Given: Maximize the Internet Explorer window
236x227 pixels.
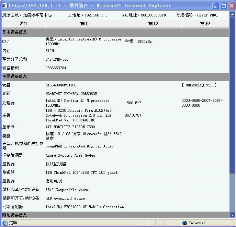Looking at the screenshot, I should click(224, 6).
